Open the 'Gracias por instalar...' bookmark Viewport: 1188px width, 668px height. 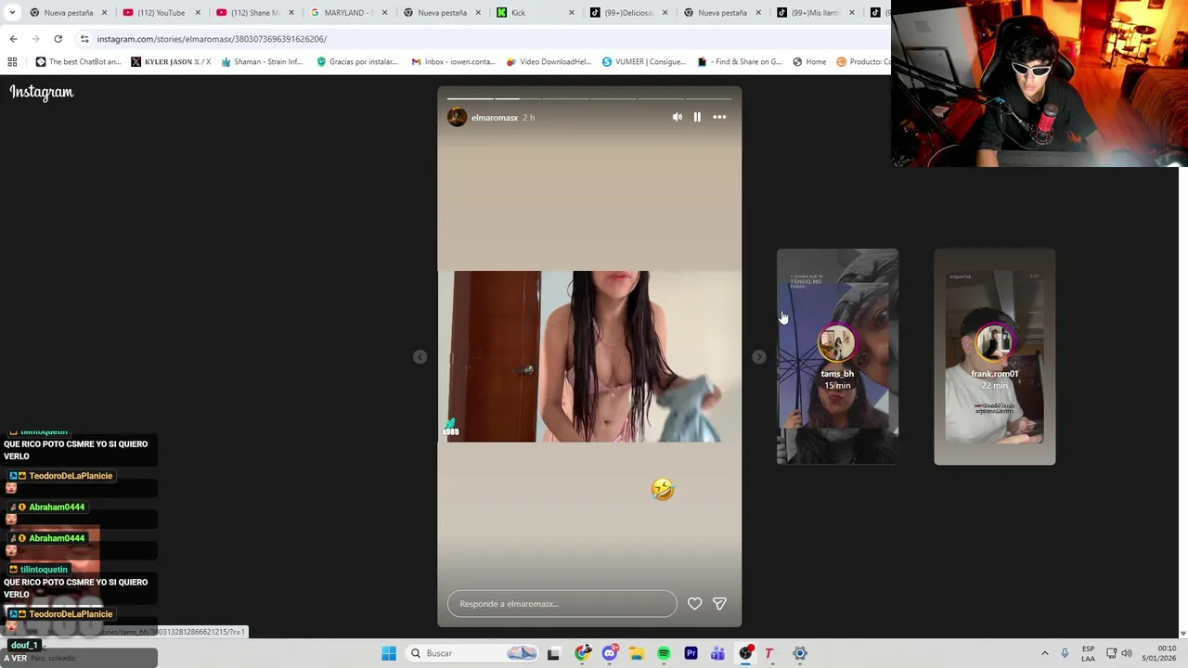click(356, 62)
